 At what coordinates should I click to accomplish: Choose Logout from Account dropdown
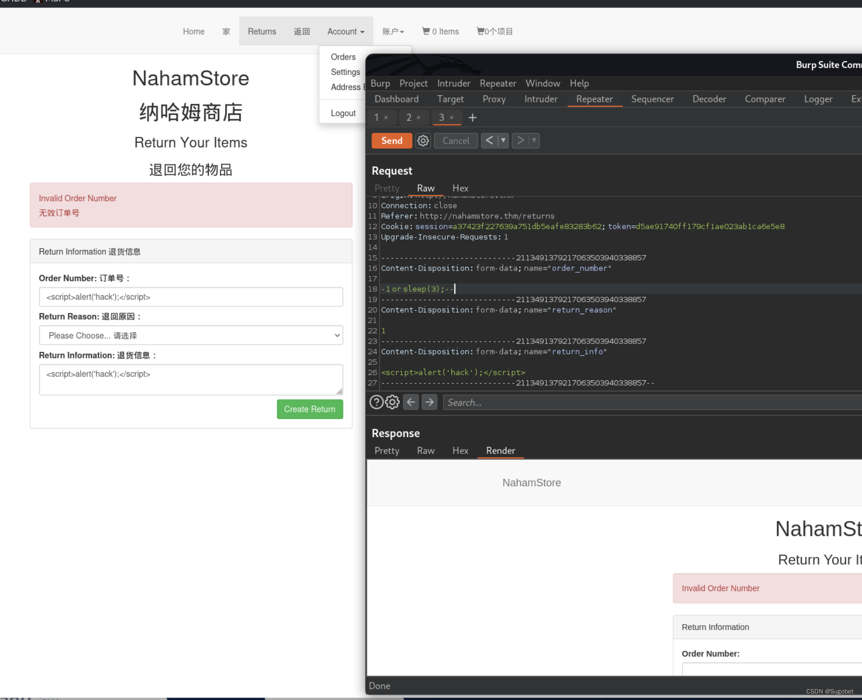344,113
